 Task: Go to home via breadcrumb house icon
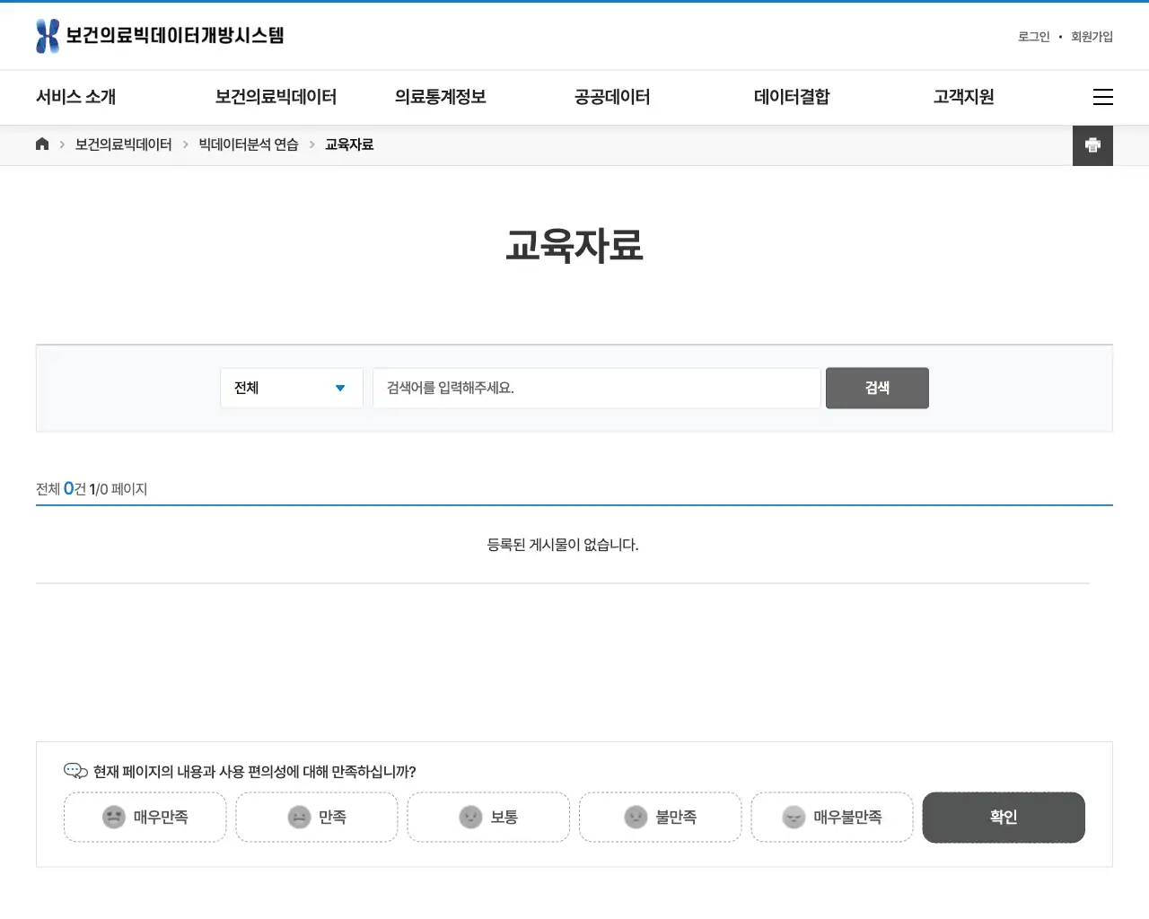pyautogui.click(x=42, y=144)
